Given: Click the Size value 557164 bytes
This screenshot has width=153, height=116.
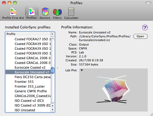Looking at the screenshot, I should click(89, 64).
